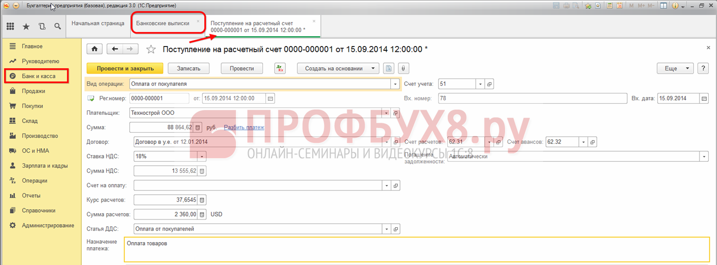Image resolution: width=717 pixels, height=265 pixels.
Task: Open calendar picker for Вх. дата
Action: 704,98
